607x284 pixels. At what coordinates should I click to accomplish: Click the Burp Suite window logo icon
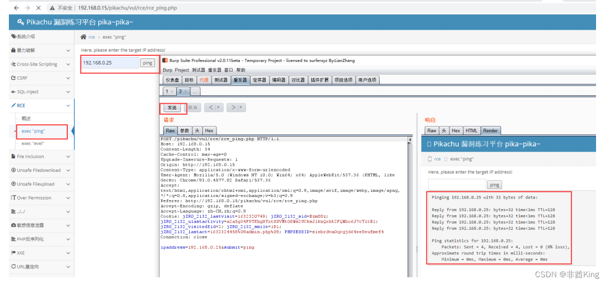pos(165,61)
